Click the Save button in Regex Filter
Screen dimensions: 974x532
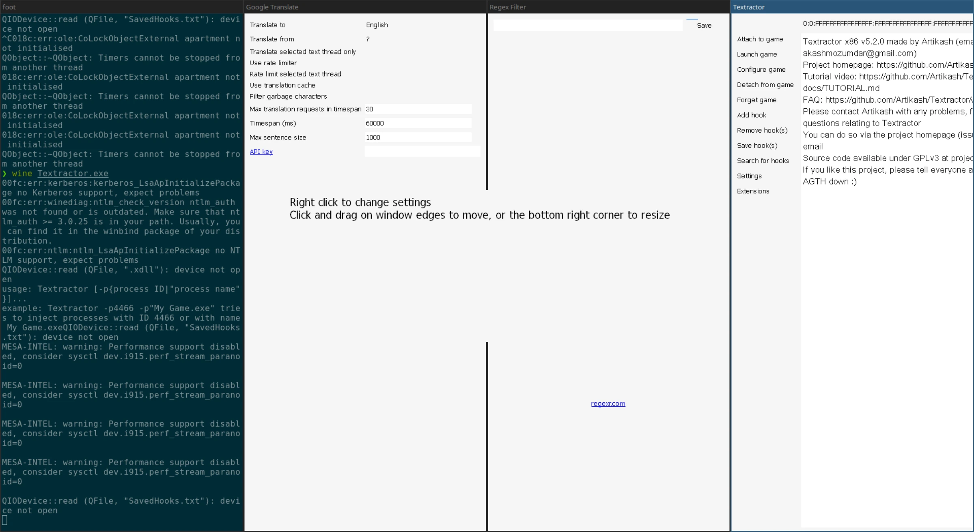coord(704,25)
